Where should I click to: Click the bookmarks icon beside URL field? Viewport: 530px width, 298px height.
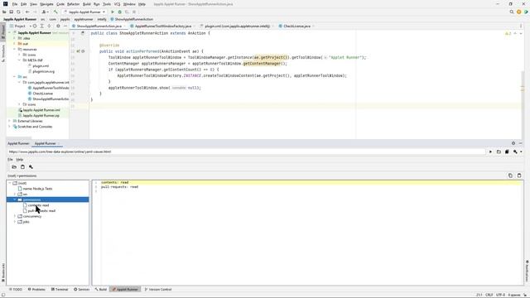tap(507, 151)
